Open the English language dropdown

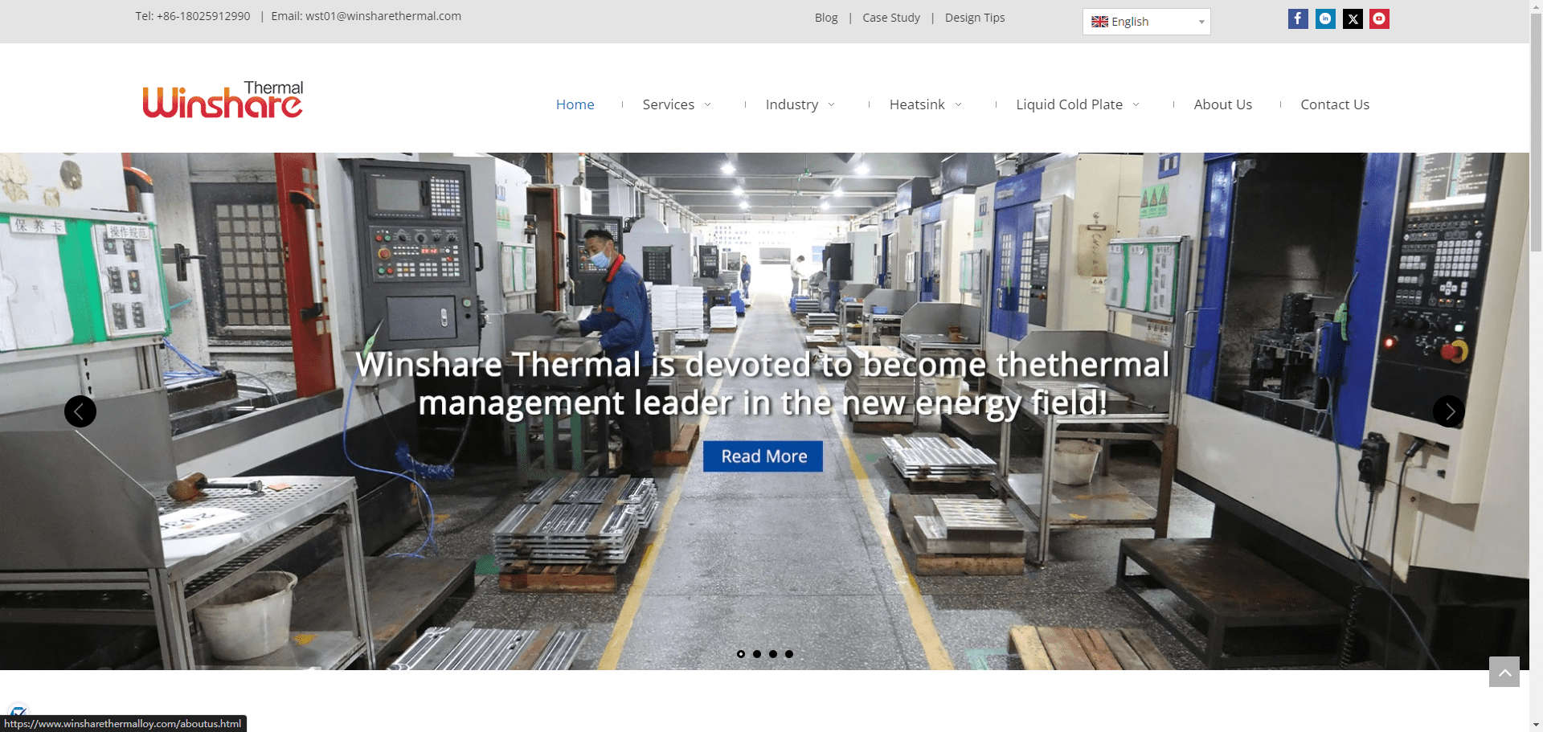tap(1146, 22)
